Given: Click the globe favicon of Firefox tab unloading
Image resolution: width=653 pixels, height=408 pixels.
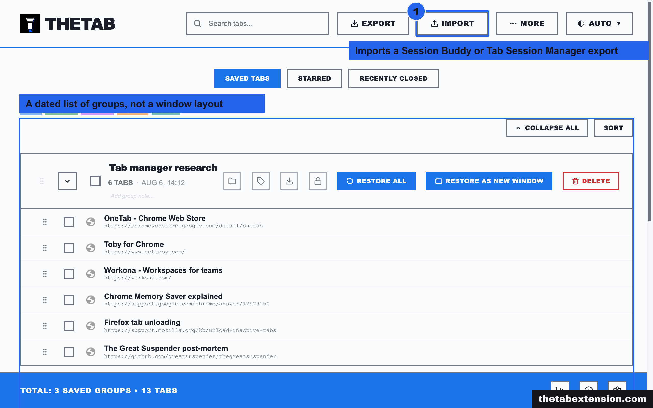Looking at the screenshot, I should (91, 326).
